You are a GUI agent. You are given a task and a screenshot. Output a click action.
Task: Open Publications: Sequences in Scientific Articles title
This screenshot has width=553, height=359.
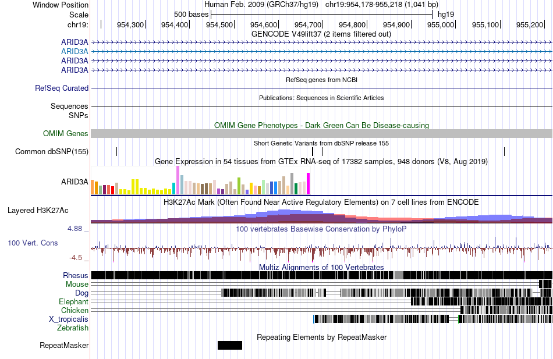pos(321,98)
